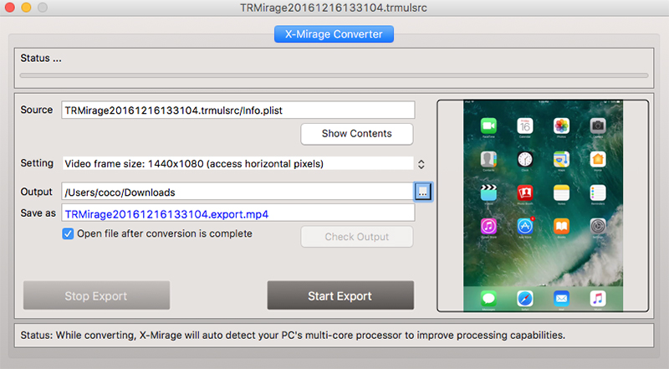669x369 pixels.
Task: Click the 'Setting' label
Action: (37, 163)
